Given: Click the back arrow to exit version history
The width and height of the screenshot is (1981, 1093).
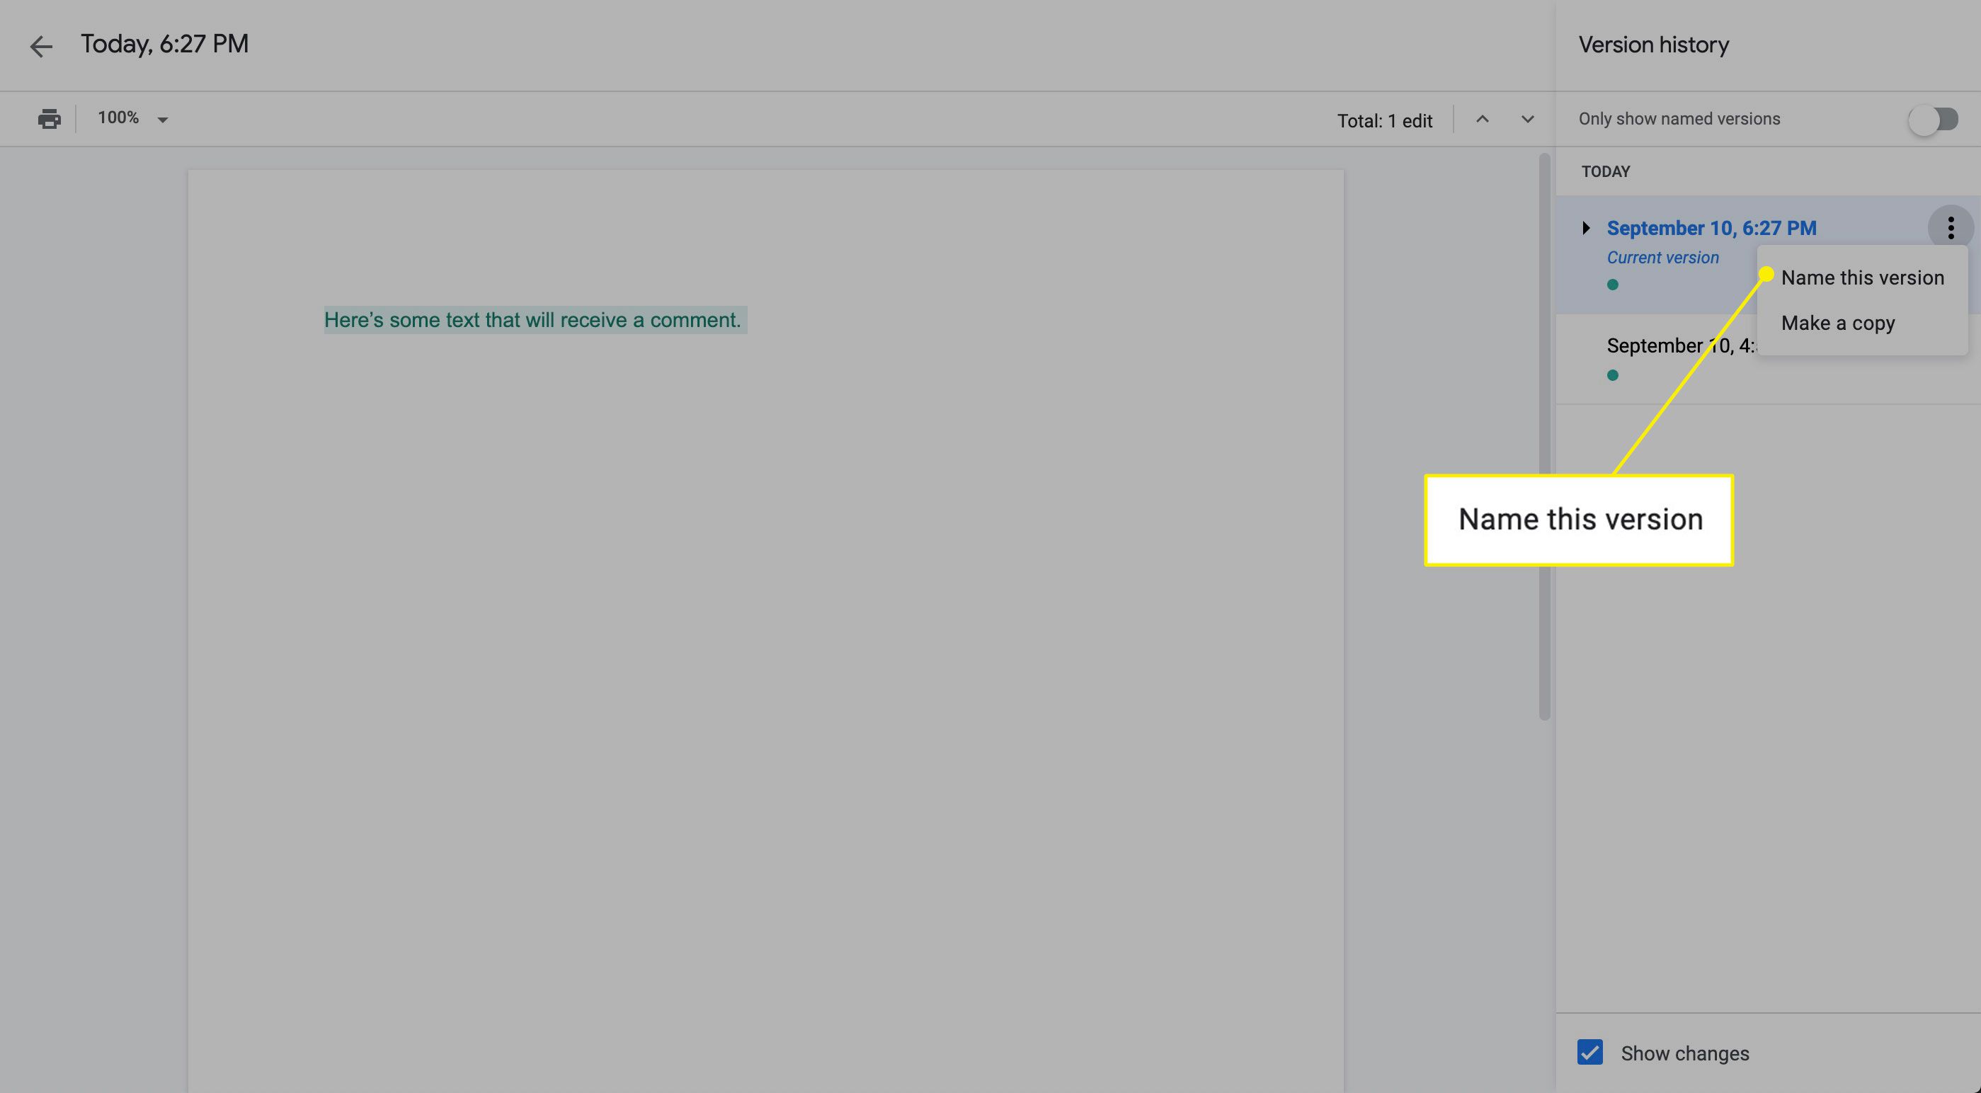Looking at the screenshot, I should [41, 46].
